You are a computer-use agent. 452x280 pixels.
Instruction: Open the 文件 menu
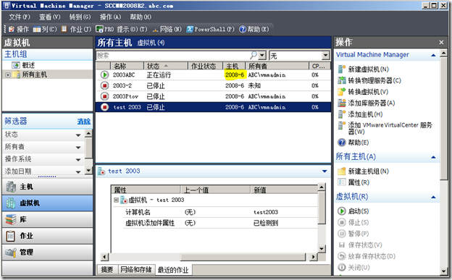point(20,17)
